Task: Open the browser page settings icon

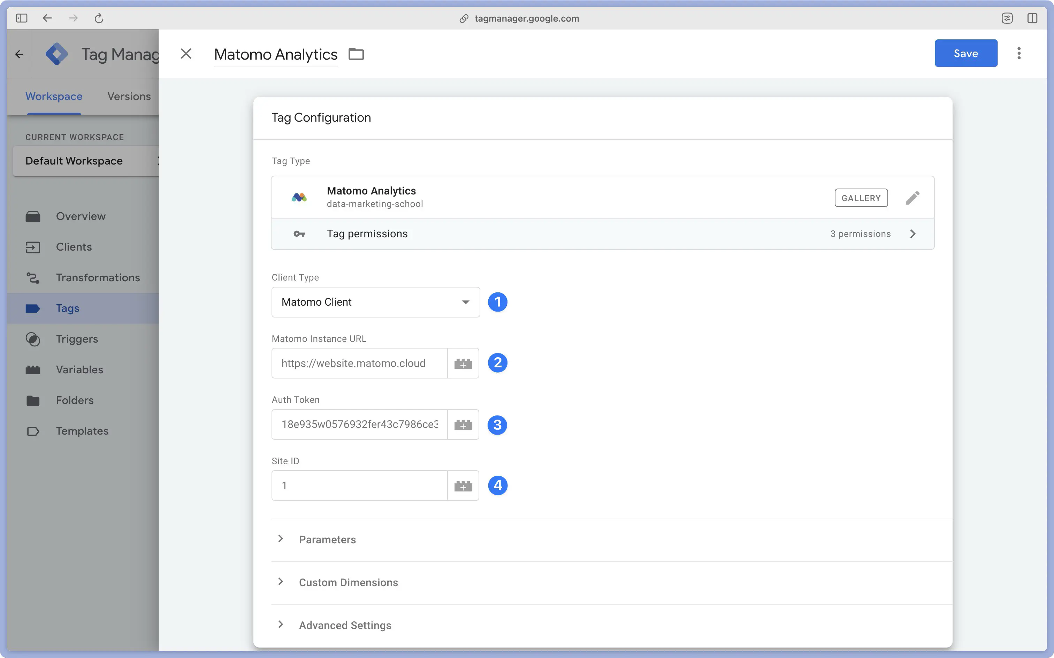Action: [1007, 18]
